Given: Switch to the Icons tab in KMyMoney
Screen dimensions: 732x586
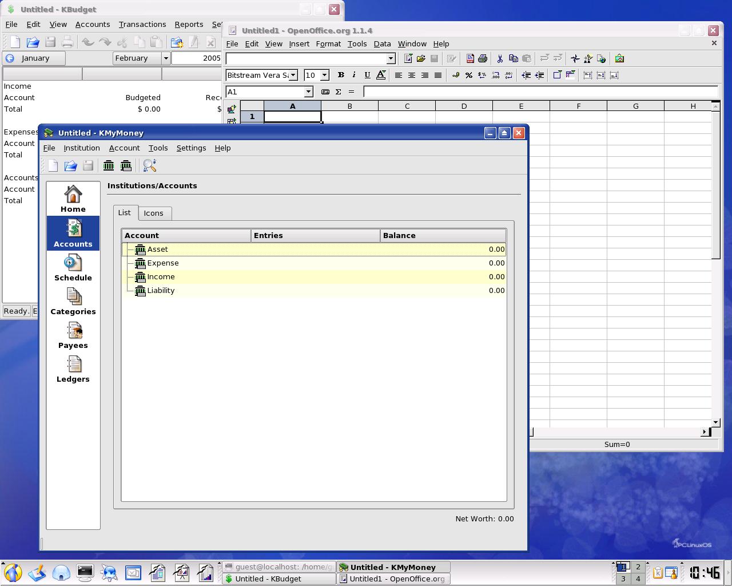Looking at the screenshot, I should [x=153, y=213].
